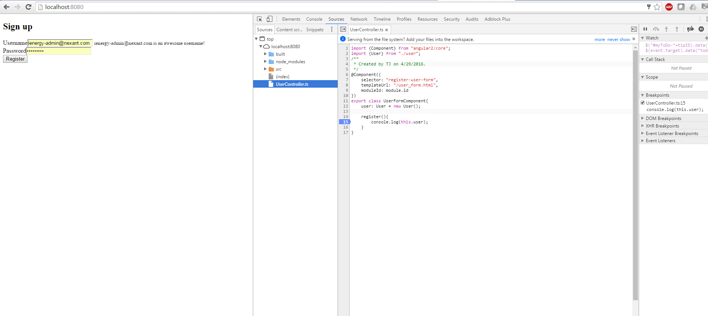Open the Timeline panel

pos(382,19)
